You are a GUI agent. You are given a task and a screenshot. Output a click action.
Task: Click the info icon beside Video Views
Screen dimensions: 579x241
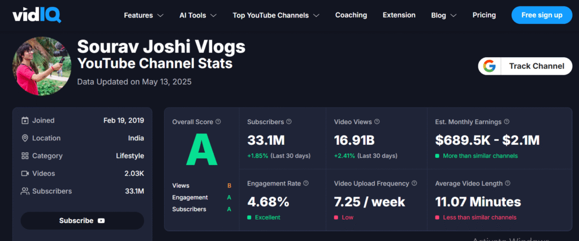tap(377, 122)
